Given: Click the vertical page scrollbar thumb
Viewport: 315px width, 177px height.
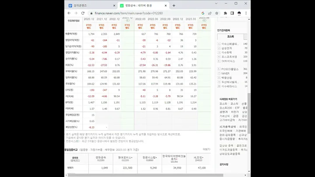Looking at the screenshot, I should (x=249, y=113).
